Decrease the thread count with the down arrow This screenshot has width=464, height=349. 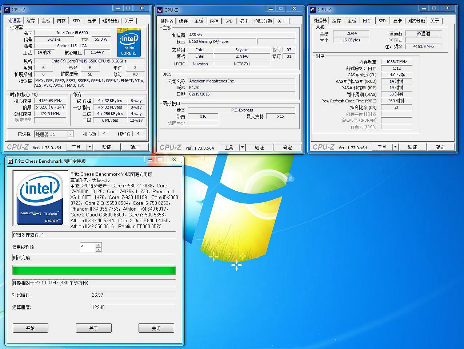click(x=98, y=249)
